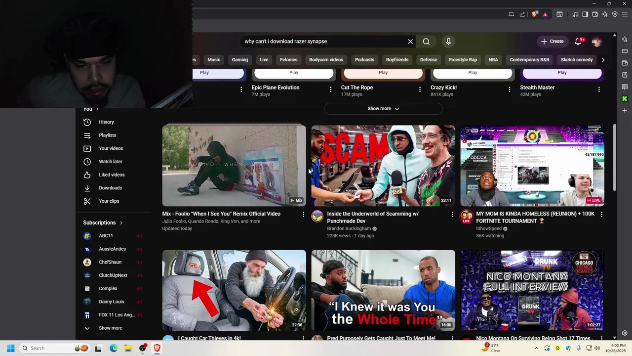Click the share page icon in address bar

(522, 14)
